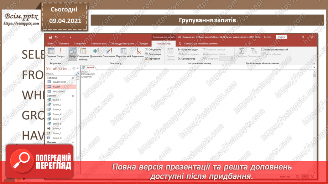Screen dimensions: 328x184
Task: Open the navigation pane category dropdown
Action: pos(74,68)
